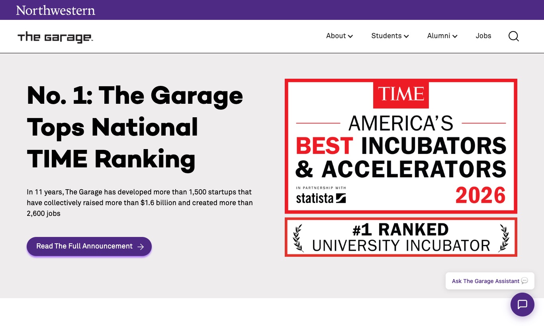Viewport: 544px width, 326px height.
Task: Open the Jobs page
Action: click(x=483, y=36)
